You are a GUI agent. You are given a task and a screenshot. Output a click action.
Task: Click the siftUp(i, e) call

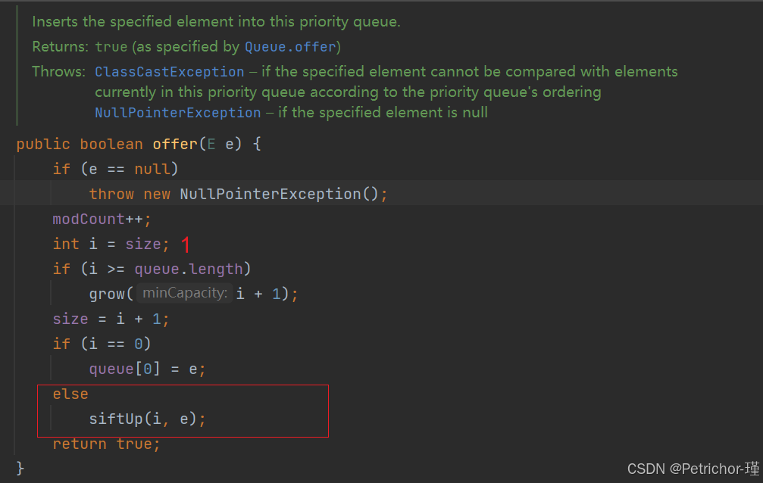[x=148, y=419]
